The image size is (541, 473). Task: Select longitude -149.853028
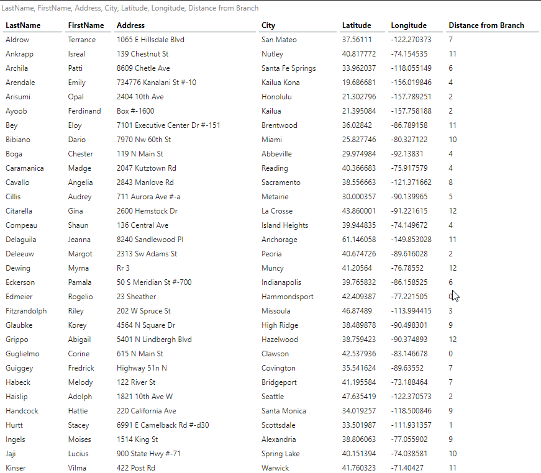click(x=411, y=240)
